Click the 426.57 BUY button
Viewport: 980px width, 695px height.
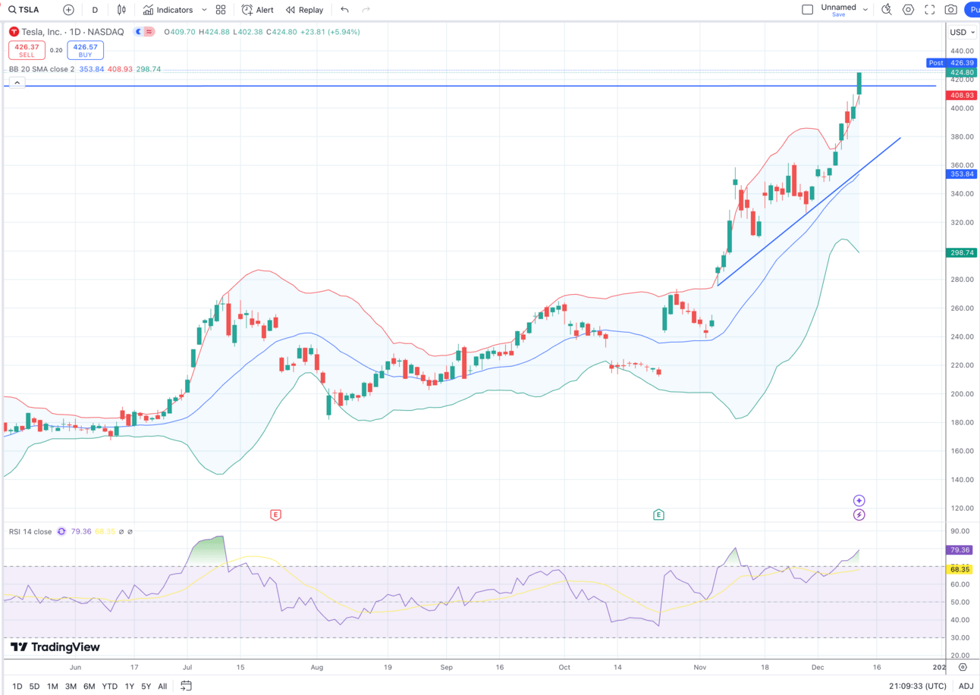click(x=85, y=51)
